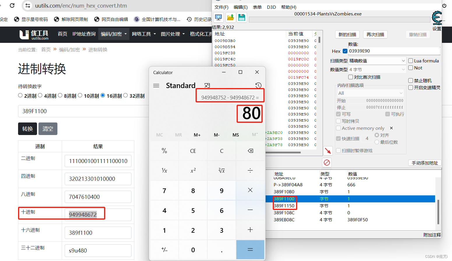Viewport: 452px width, 261px height.
Task: Select 32进制 radio button
Action: tap(126, 95)
